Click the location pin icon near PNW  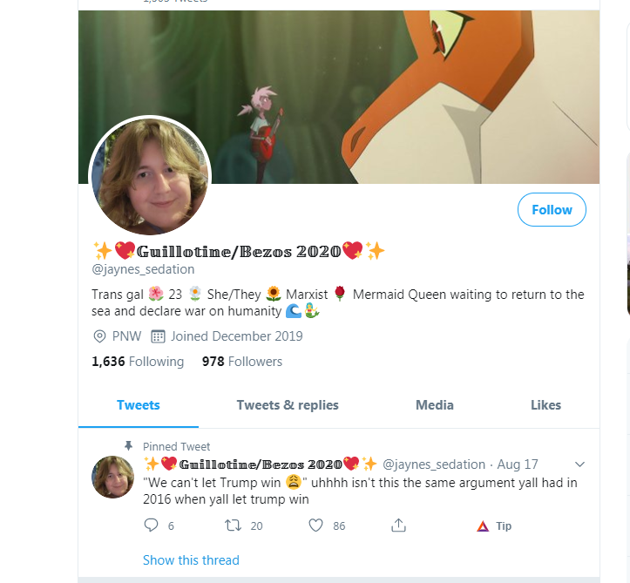(99, 336)
